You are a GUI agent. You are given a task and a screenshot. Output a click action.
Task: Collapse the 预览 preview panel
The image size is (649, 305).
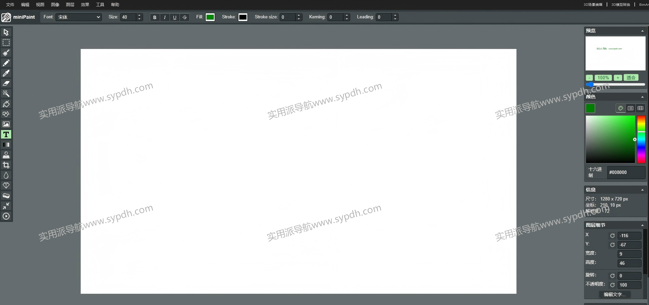pos(643,31)
